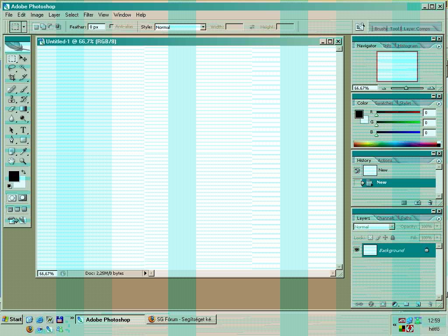Screen dimensions: 448x336
Task: Switch to the Swatches tab
Action: 384,103
